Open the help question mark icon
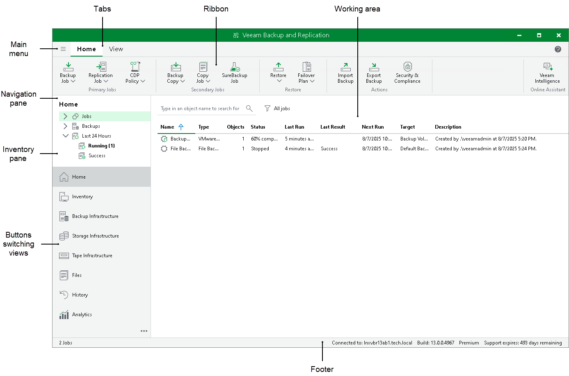This screenshot has height=376, width=569. (558, 49)
